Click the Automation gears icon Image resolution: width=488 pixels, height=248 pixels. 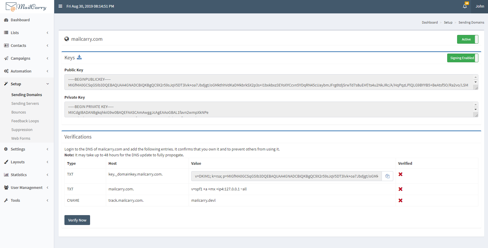(x=6, y=71)
